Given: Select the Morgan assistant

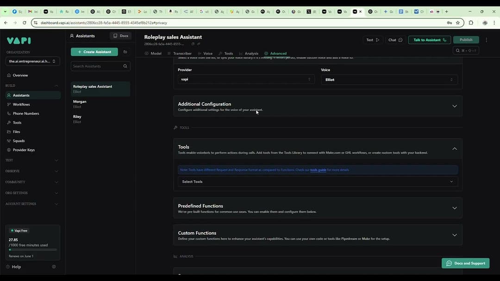Looking at the screenshot, I should pos(100,104).
